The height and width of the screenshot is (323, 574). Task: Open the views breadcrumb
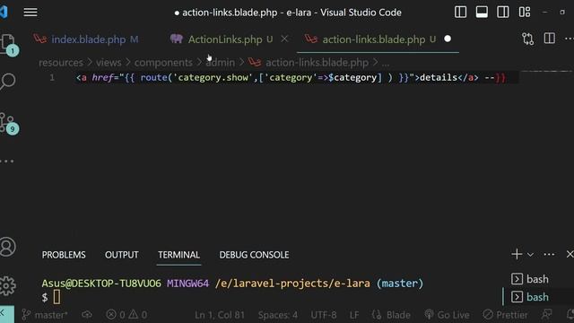tap(109, 63)
